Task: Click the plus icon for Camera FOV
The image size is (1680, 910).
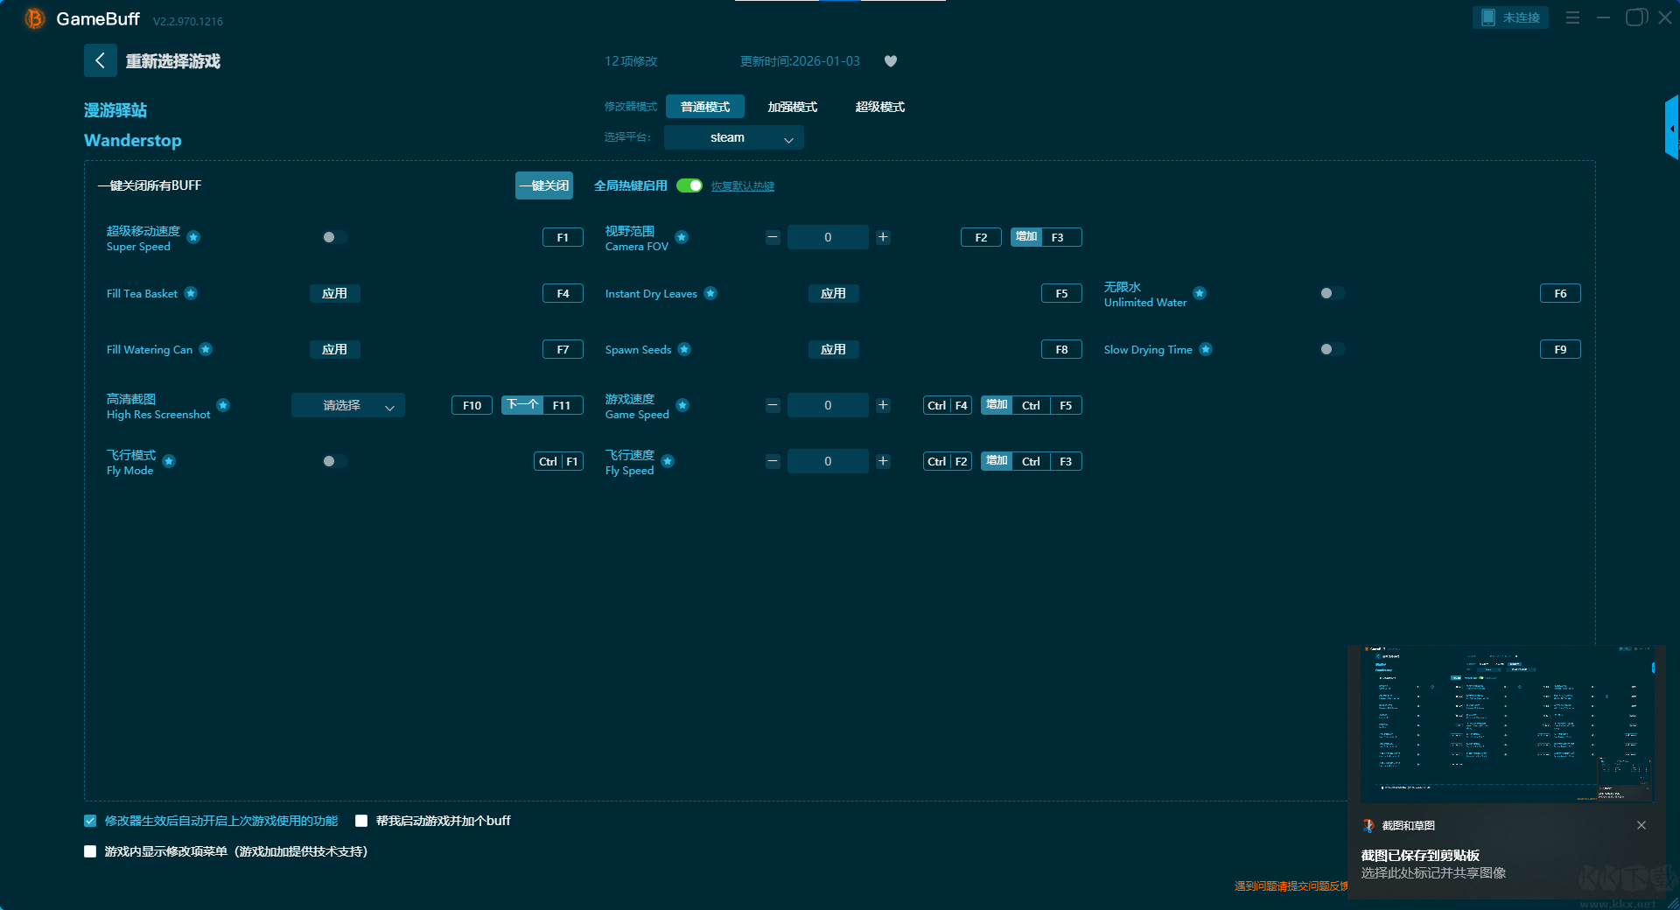Action: click(883, 237)
